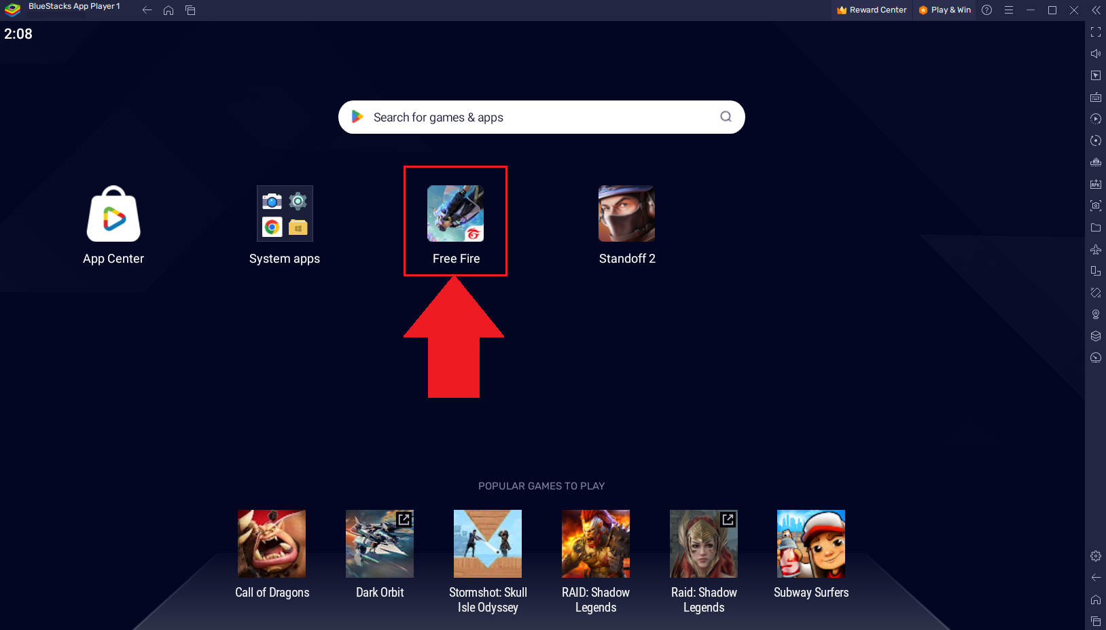Open the volume control in the sidebar

point(1095,53)
